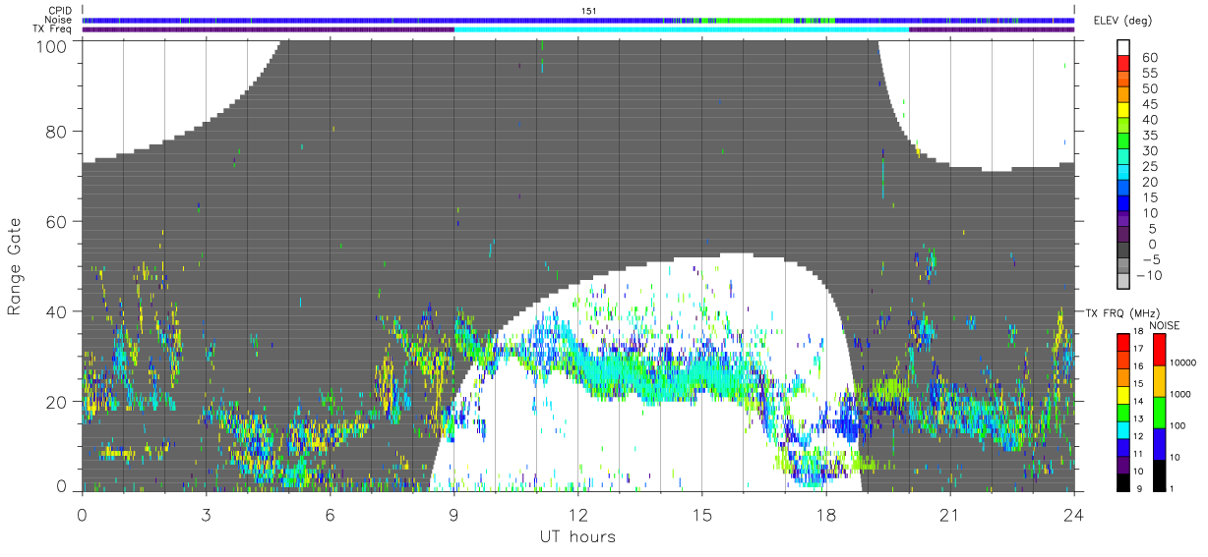Image resolution: width=1208 pixels, height=557 pixels.
Task: Click the 3 tick on the UT hours axis
Action: click(x=206, y=514)
